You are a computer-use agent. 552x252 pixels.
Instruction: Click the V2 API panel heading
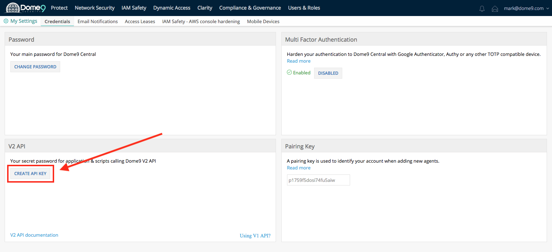point(17,146)
